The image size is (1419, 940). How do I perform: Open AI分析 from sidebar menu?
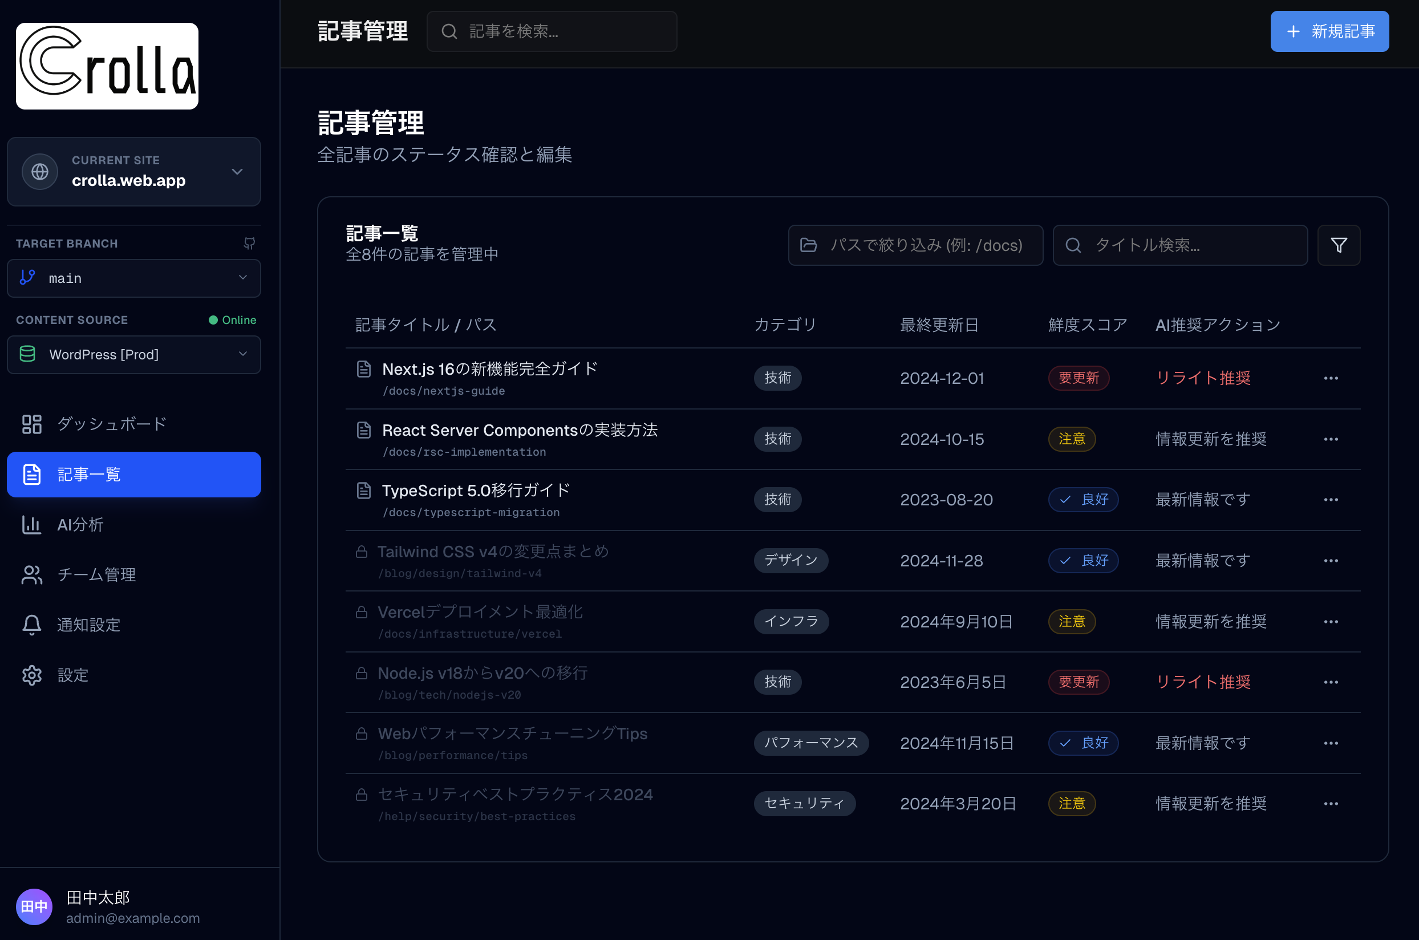(x=80, y=525)
